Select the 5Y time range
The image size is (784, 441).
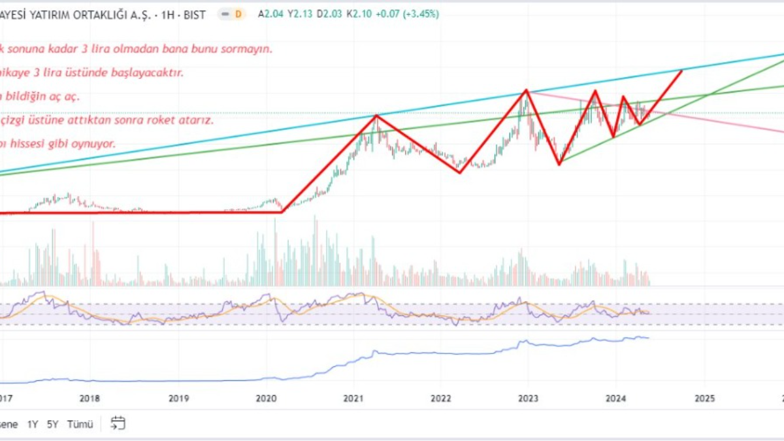(x=52, y=424)
